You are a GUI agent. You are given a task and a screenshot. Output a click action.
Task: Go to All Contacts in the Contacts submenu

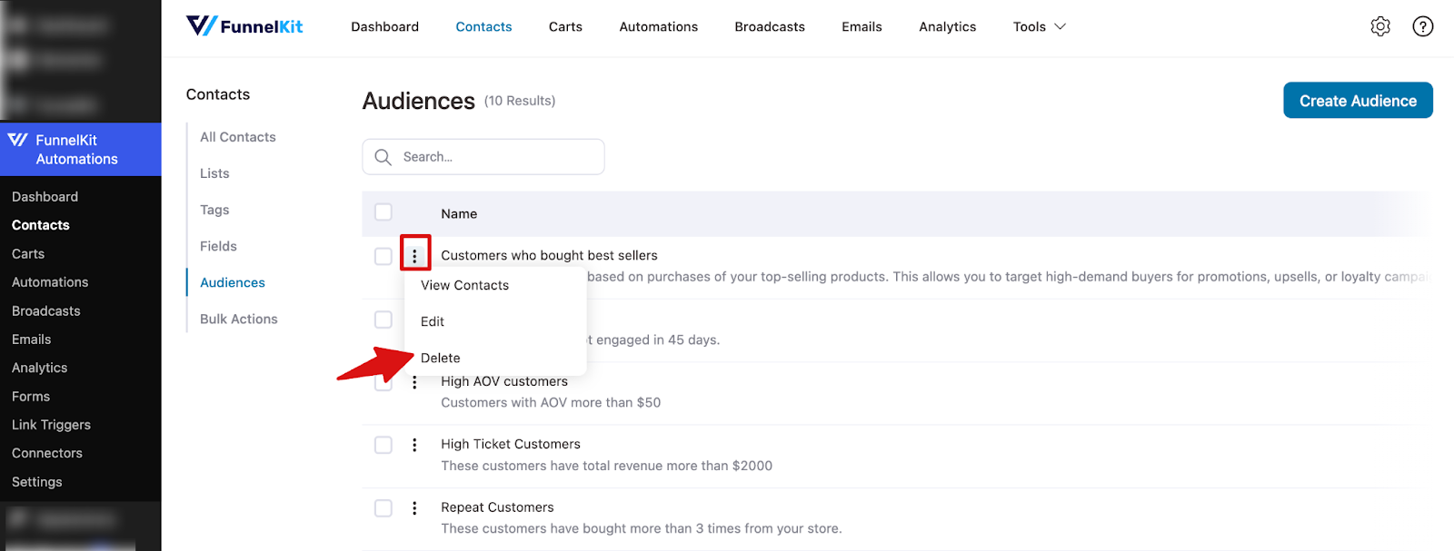(237, 137)
